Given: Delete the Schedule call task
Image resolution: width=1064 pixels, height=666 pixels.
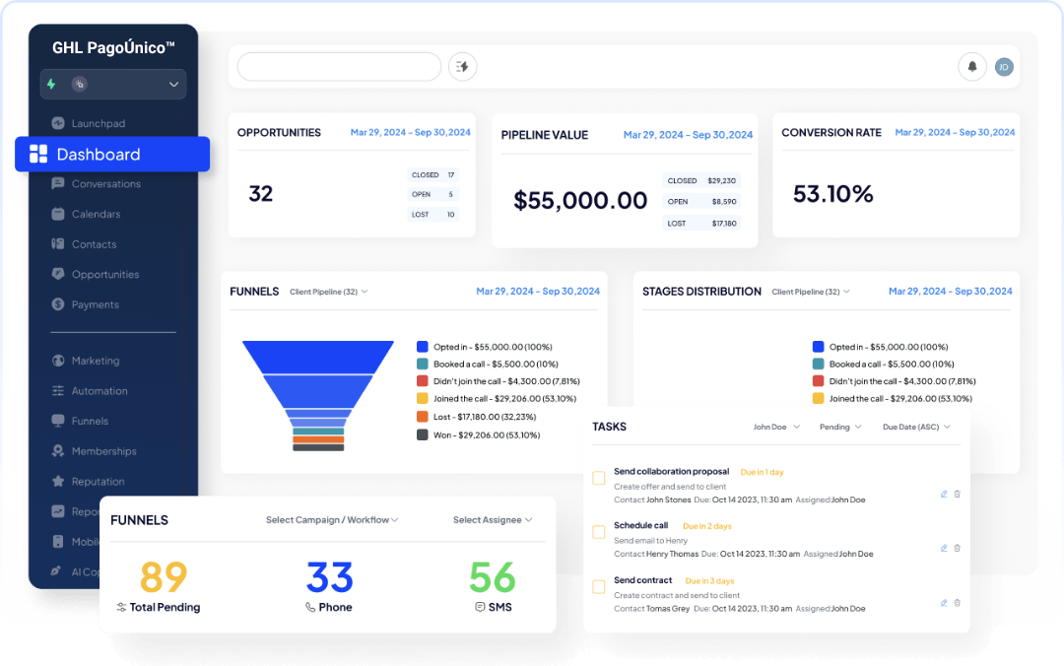Looking at the screenshot, I should tap(958, 548).
